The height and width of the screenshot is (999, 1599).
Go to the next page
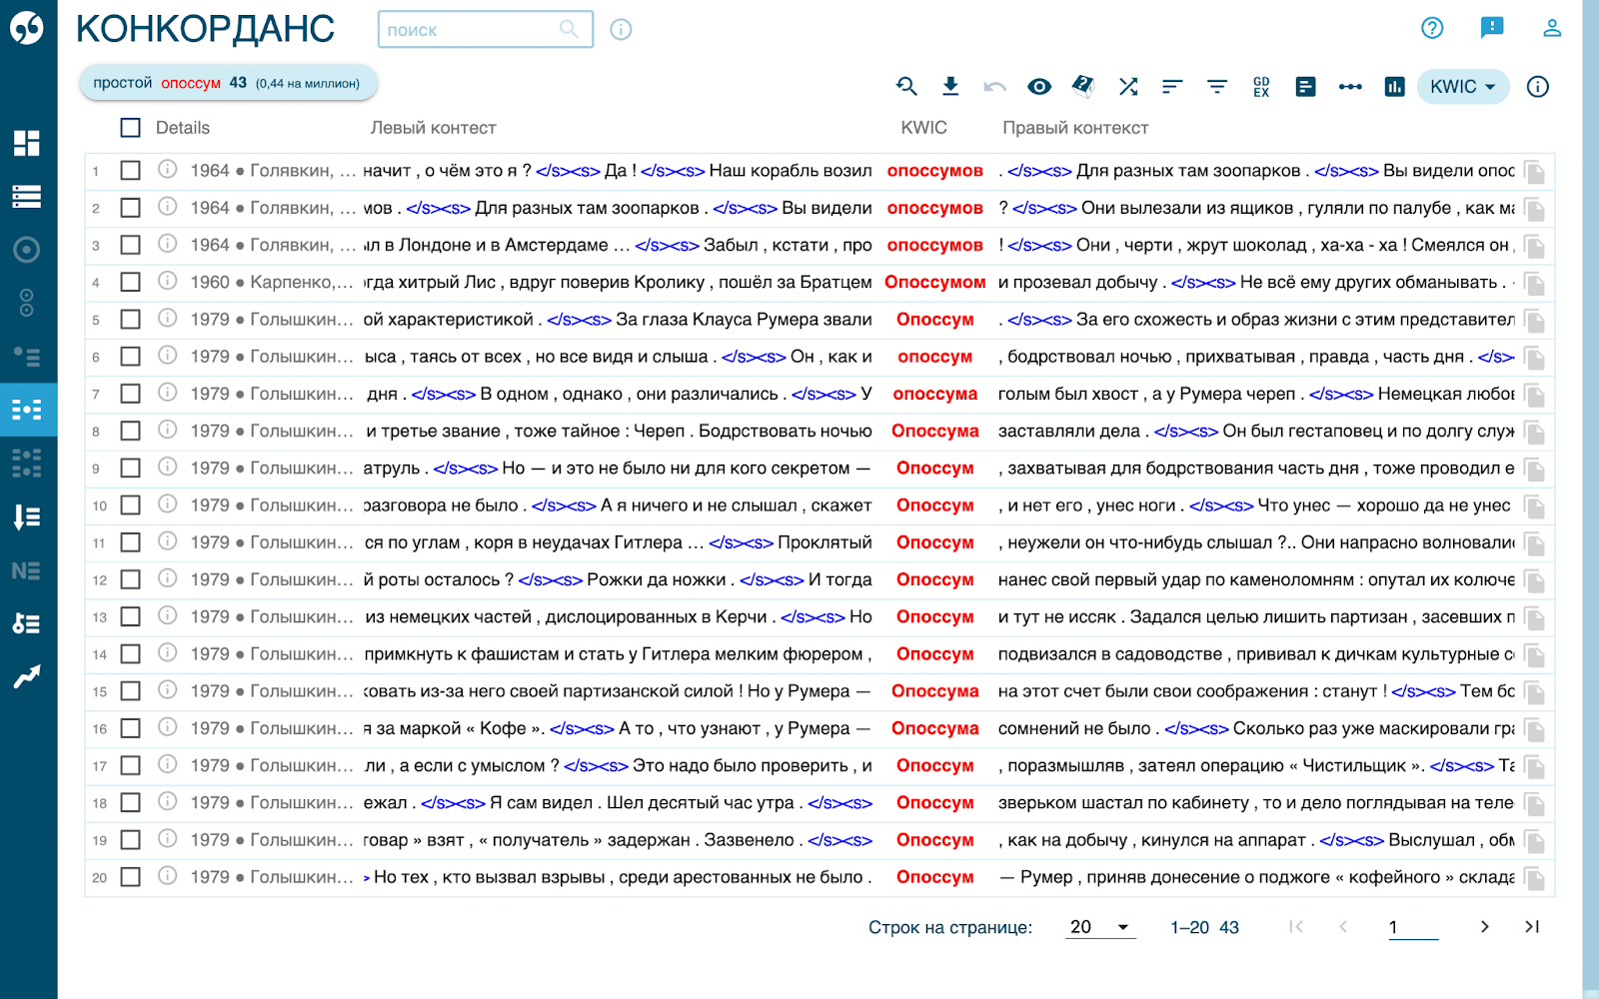pos(1485,927)
